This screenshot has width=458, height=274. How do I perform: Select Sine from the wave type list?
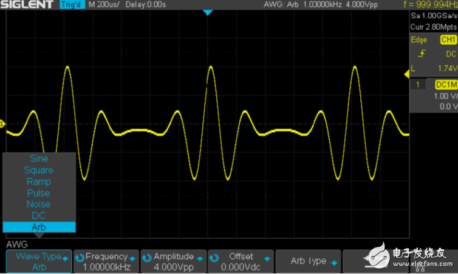coord(39,159)
